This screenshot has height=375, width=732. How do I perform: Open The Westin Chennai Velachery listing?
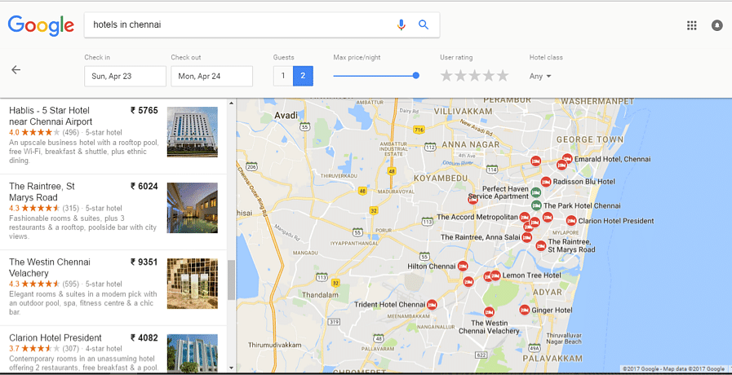tap(50, 267)
